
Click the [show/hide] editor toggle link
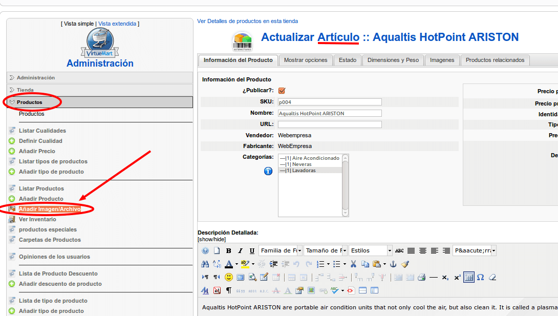pos(212,240)
